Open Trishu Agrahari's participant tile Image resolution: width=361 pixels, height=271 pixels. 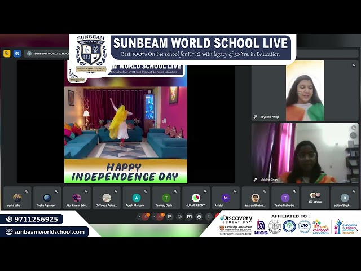point(47,198)
